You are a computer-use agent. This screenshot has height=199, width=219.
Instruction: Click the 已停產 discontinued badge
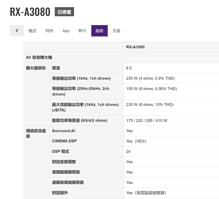click(64, 12)
